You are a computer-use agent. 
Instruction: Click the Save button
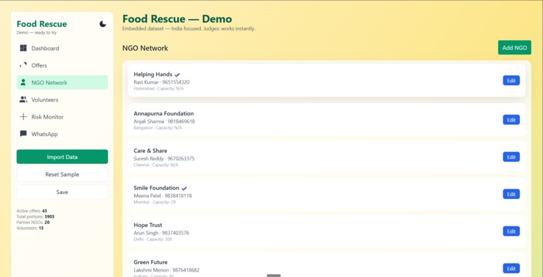click(x=62, y=192)
